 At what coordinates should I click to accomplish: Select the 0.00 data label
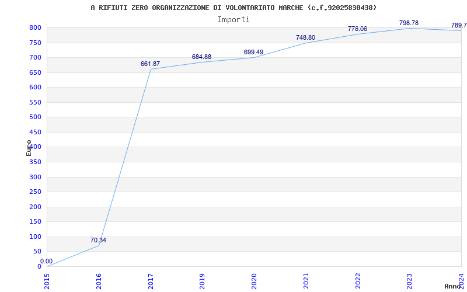(47, 261)
